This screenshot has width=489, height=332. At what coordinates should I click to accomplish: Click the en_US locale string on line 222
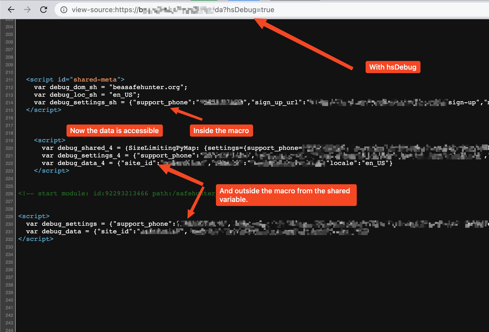coord(376,163)
